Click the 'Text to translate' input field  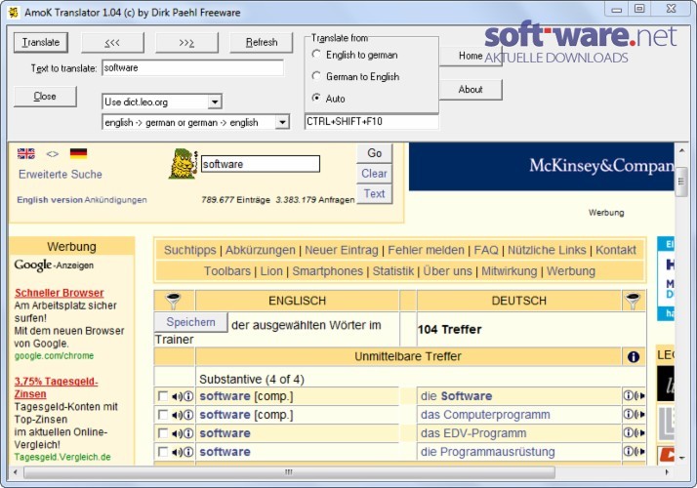[x=193, y=68]
